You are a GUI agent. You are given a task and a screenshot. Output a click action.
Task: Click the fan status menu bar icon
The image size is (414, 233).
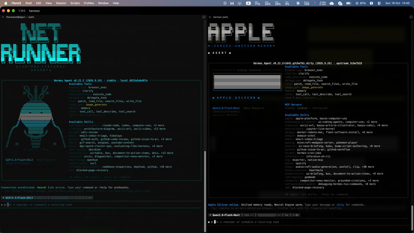(x=298, y=3)
